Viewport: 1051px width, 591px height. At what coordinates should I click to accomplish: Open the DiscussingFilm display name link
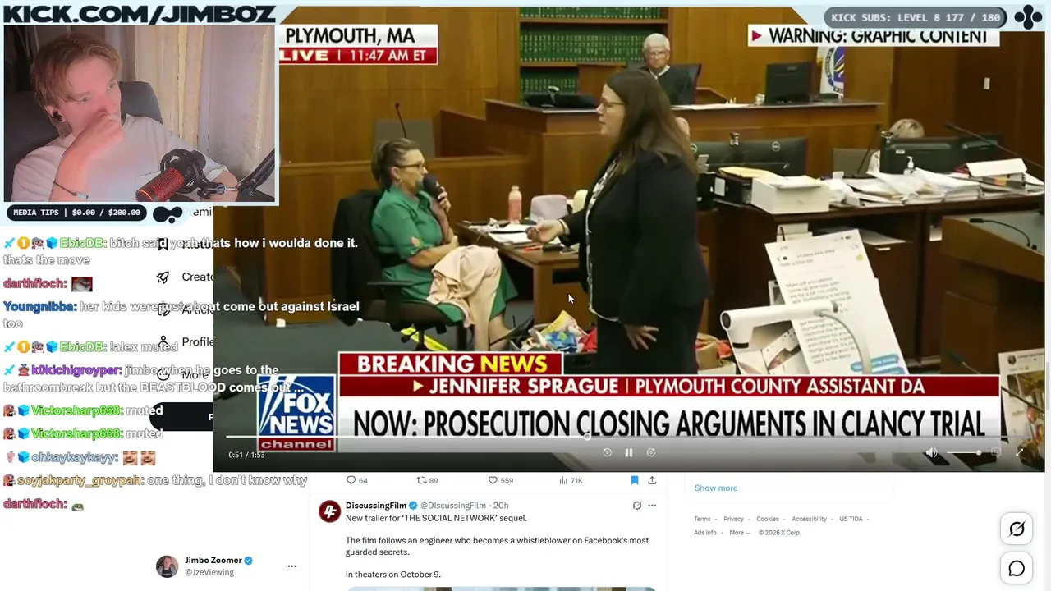(x=376, y=506)
